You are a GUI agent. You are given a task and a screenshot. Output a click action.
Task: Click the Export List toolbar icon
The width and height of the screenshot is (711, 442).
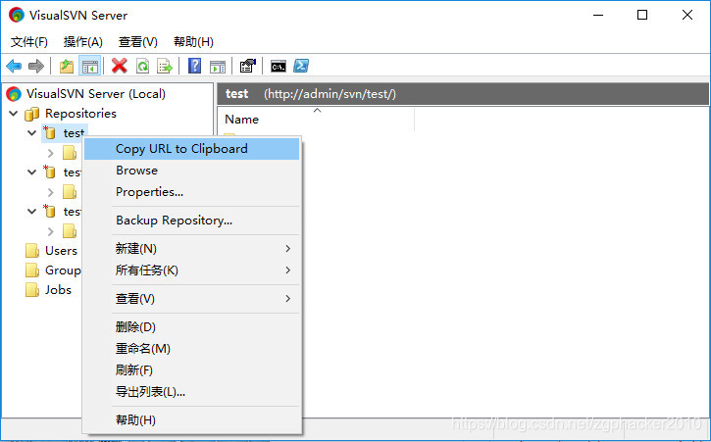[165, 67]
